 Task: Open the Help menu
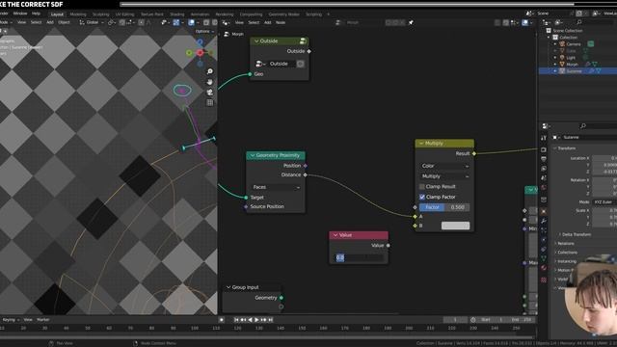(37, 13)
